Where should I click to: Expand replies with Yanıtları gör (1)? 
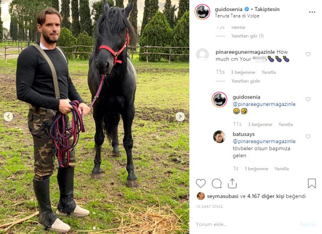click(248, 36)
